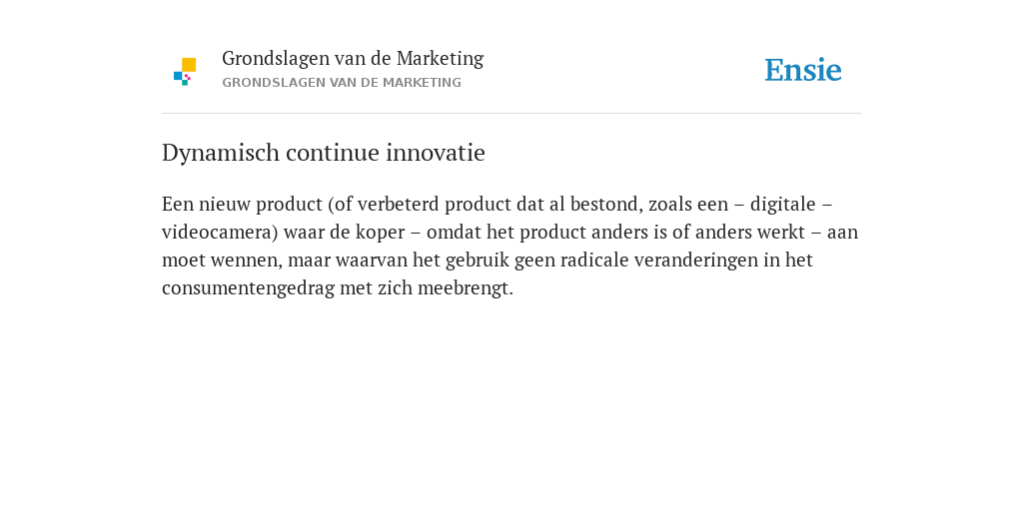
Task: Click the word 'meebrengt' ending the paragraph
Action: tap(464, 288)
